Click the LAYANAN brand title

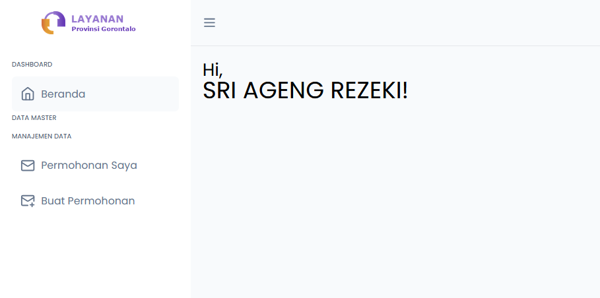[x=98, y=18]
